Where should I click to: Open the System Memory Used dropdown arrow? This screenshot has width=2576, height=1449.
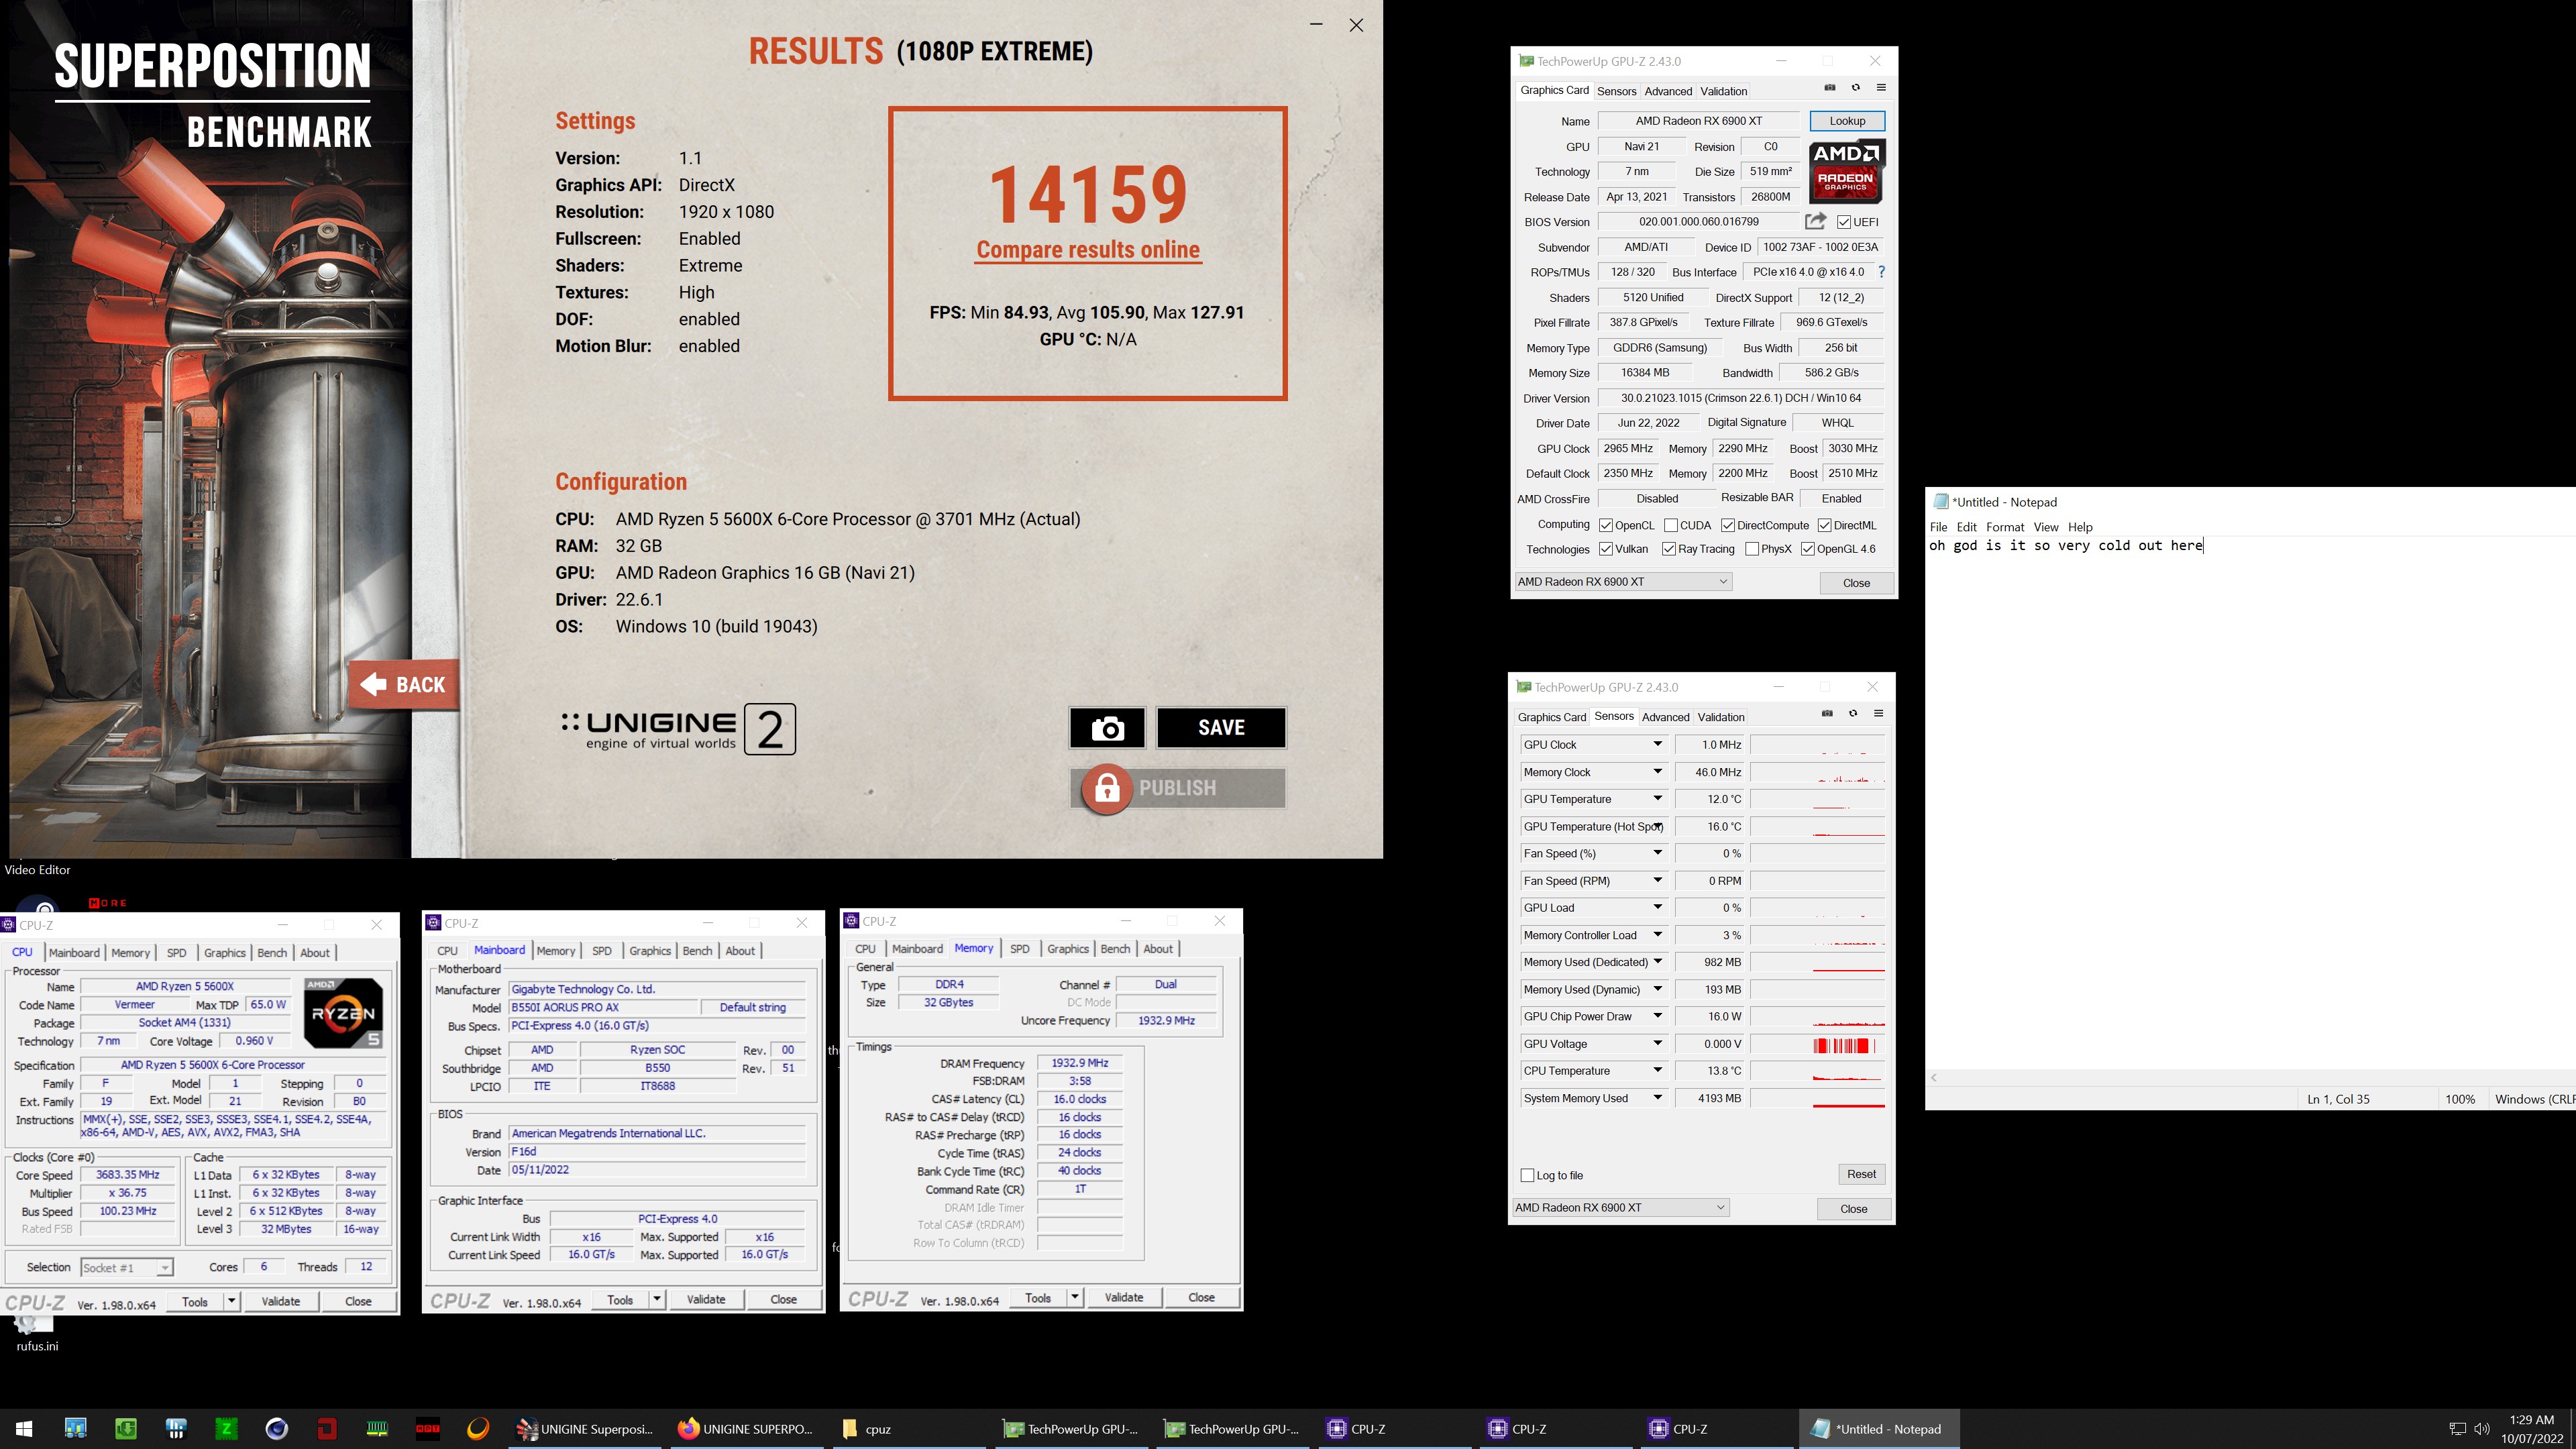pyautogui.click(x=1657, y=1098)
